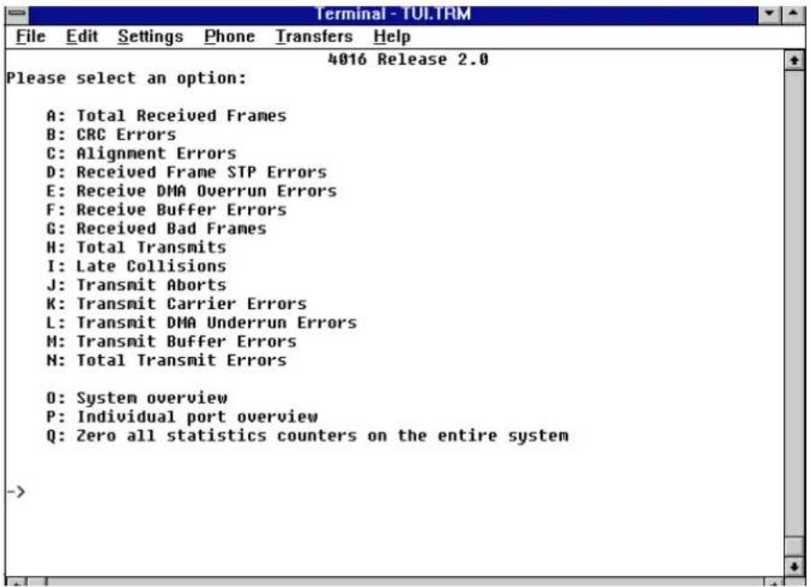The height and width of the screenshot is (587, 811).
Task: Click option 'E: Receive DMA Overrun Errors'
Action: (191, 190)
